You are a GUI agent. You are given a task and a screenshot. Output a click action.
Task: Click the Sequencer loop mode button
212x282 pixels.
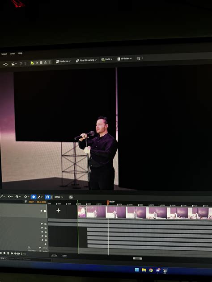point(25,254)
